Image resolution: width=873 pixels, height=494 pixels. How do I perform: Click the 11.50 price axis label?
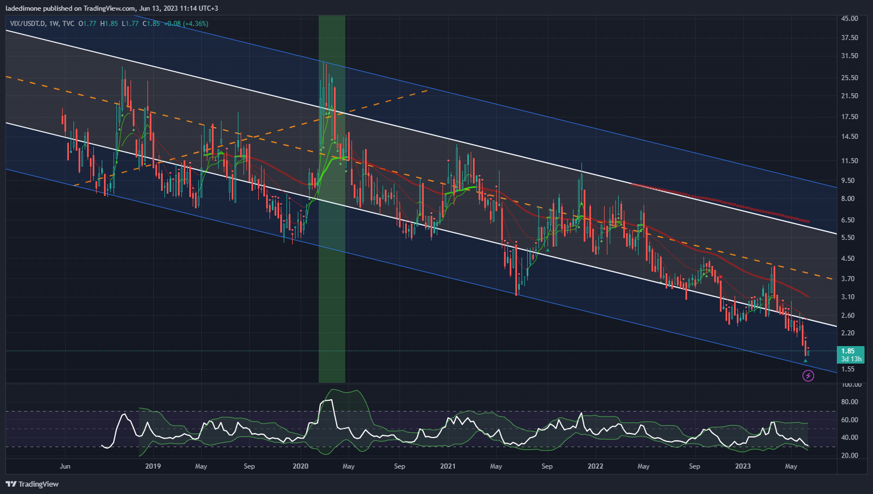[850, 161]
